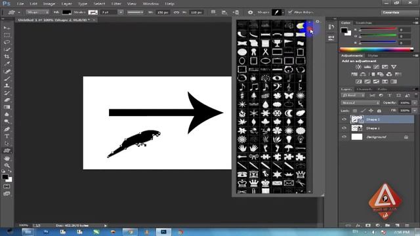Choose the envelope custom shape

point(289,183)
